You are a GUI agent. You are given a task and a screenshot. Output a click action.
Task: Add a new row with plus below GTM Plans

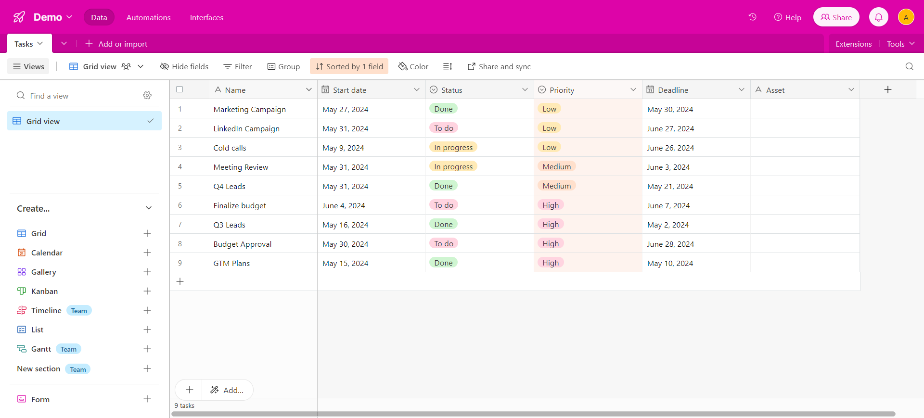click(180, 281)
